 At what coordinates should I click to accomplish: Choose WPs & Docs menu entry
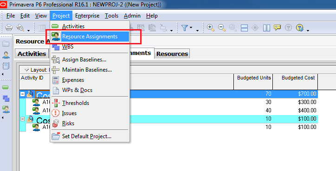90,90
